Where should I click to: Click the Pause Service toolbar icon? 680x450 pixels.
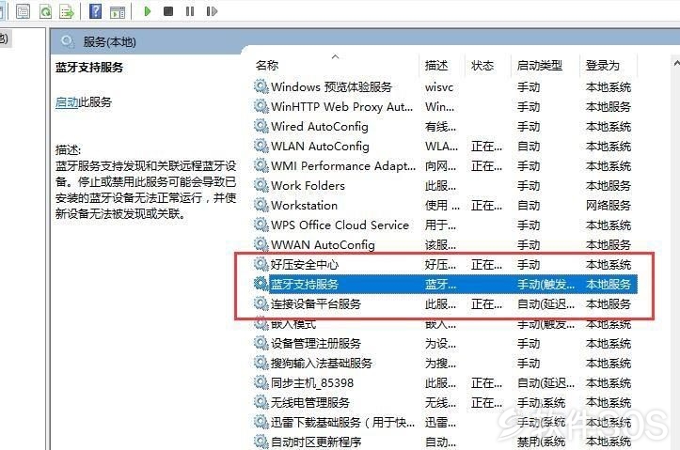tap(189, 11)
